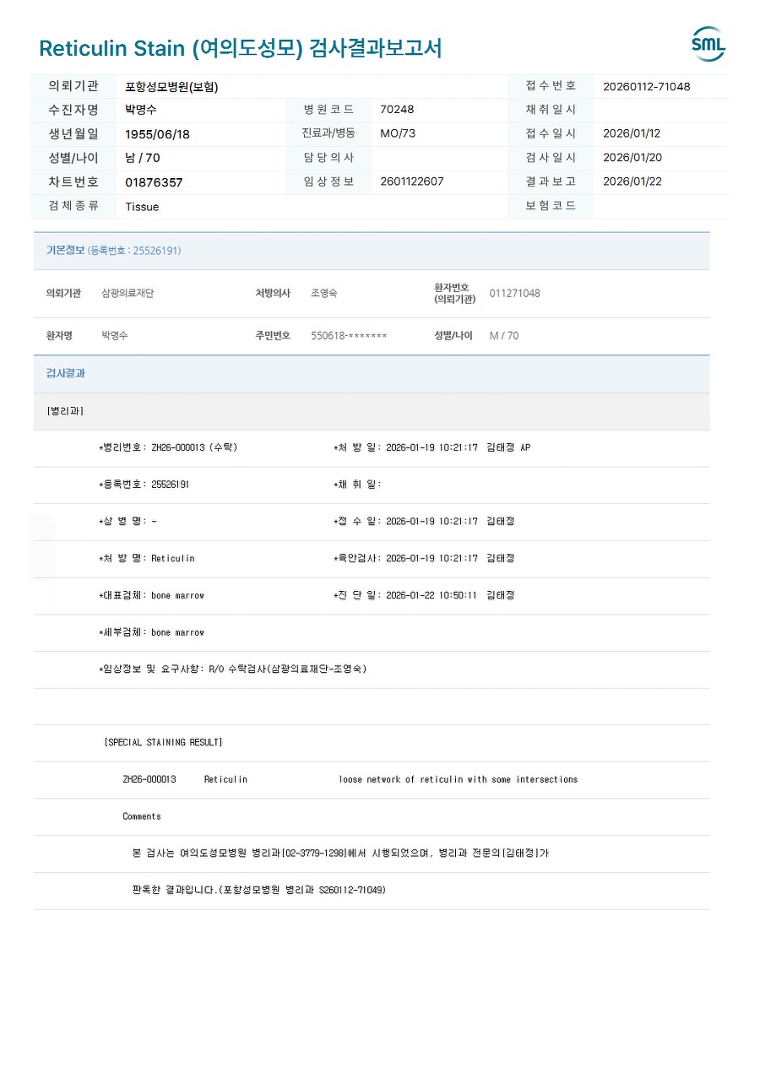Click clinical info value 2601122607

point(412,182)
